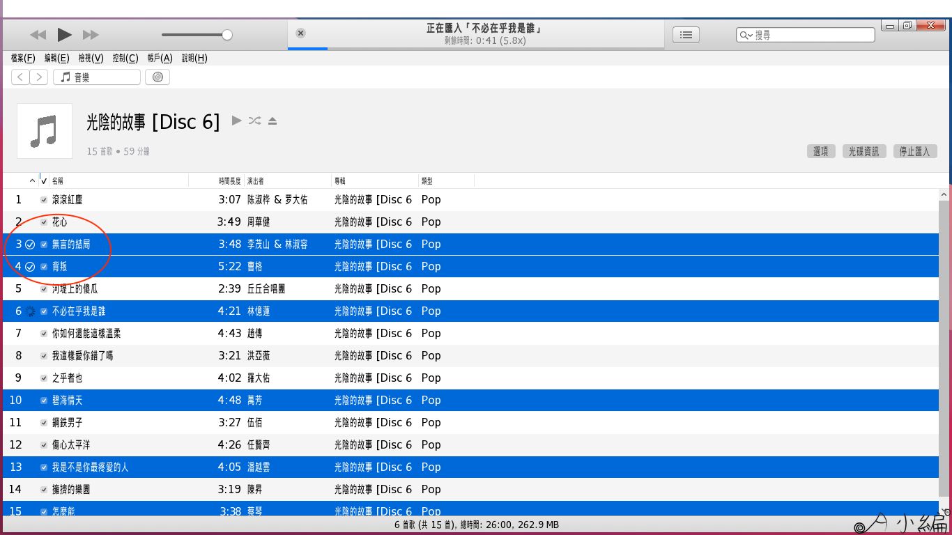Select the song 傷心太平洋
The height and width of the screenshot is (535, 952).
tap(71, 445)
